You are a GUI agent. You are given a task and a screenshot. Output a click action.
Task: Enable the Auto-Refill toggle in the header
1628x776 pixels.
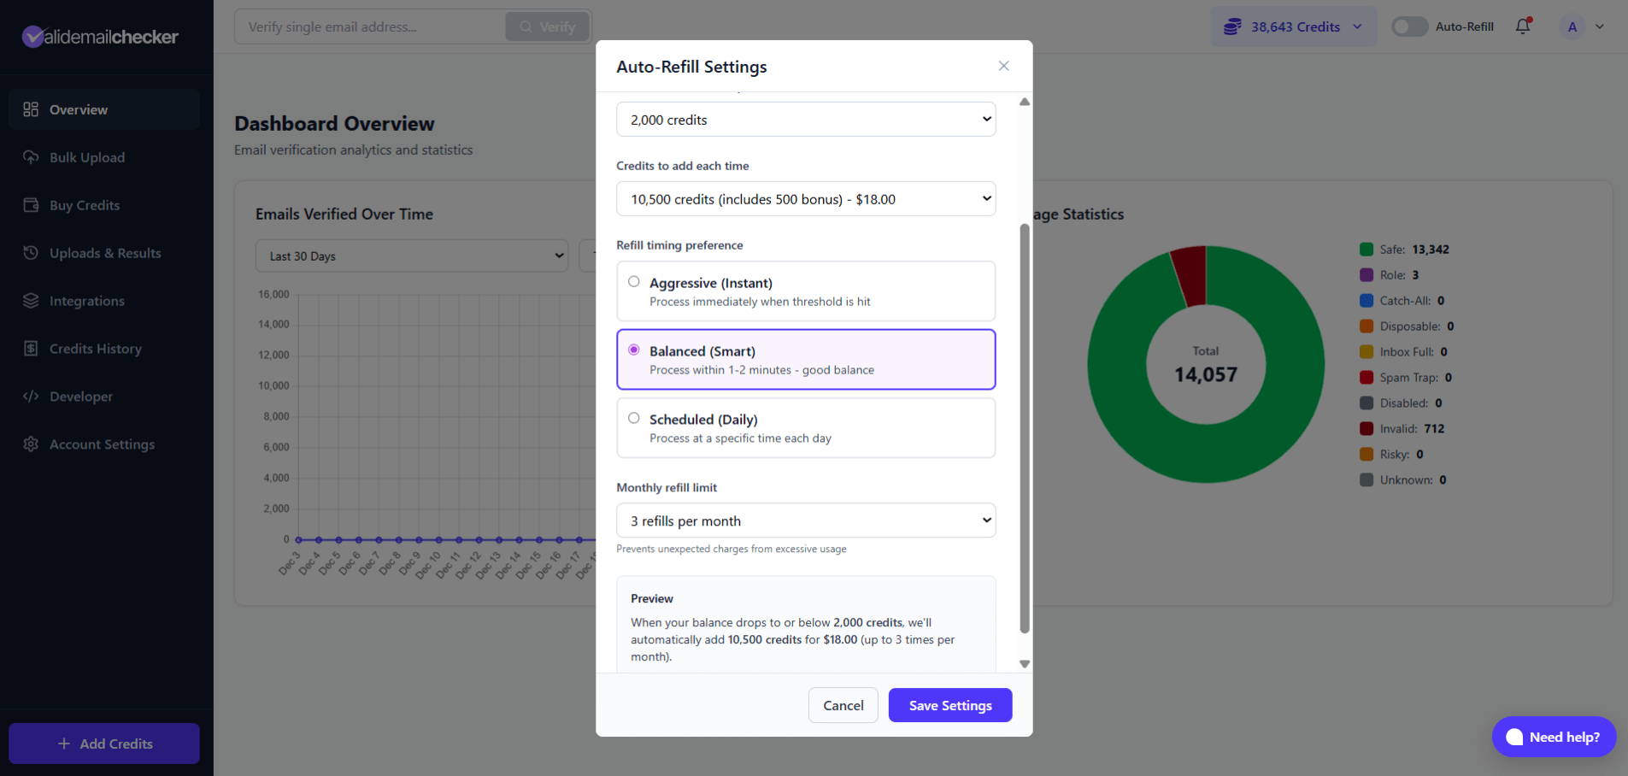(1408, 26)
